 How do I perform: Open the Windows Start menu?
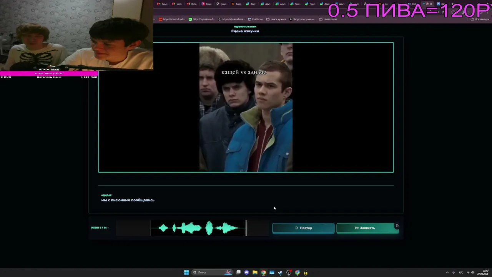[x=186, y=272]
